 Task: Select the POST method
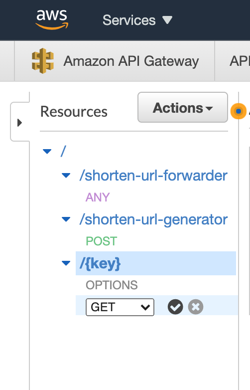pos(101,241)
